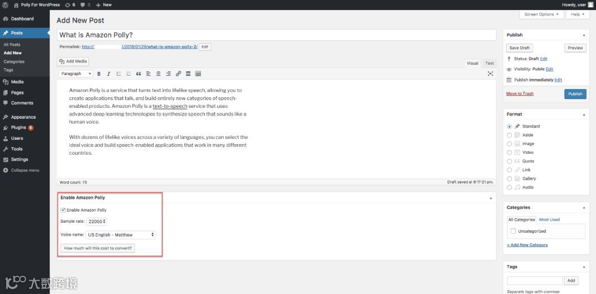Click Move to Trash
Viewport: 596px width, 294px height.
[x=520, y=94]
